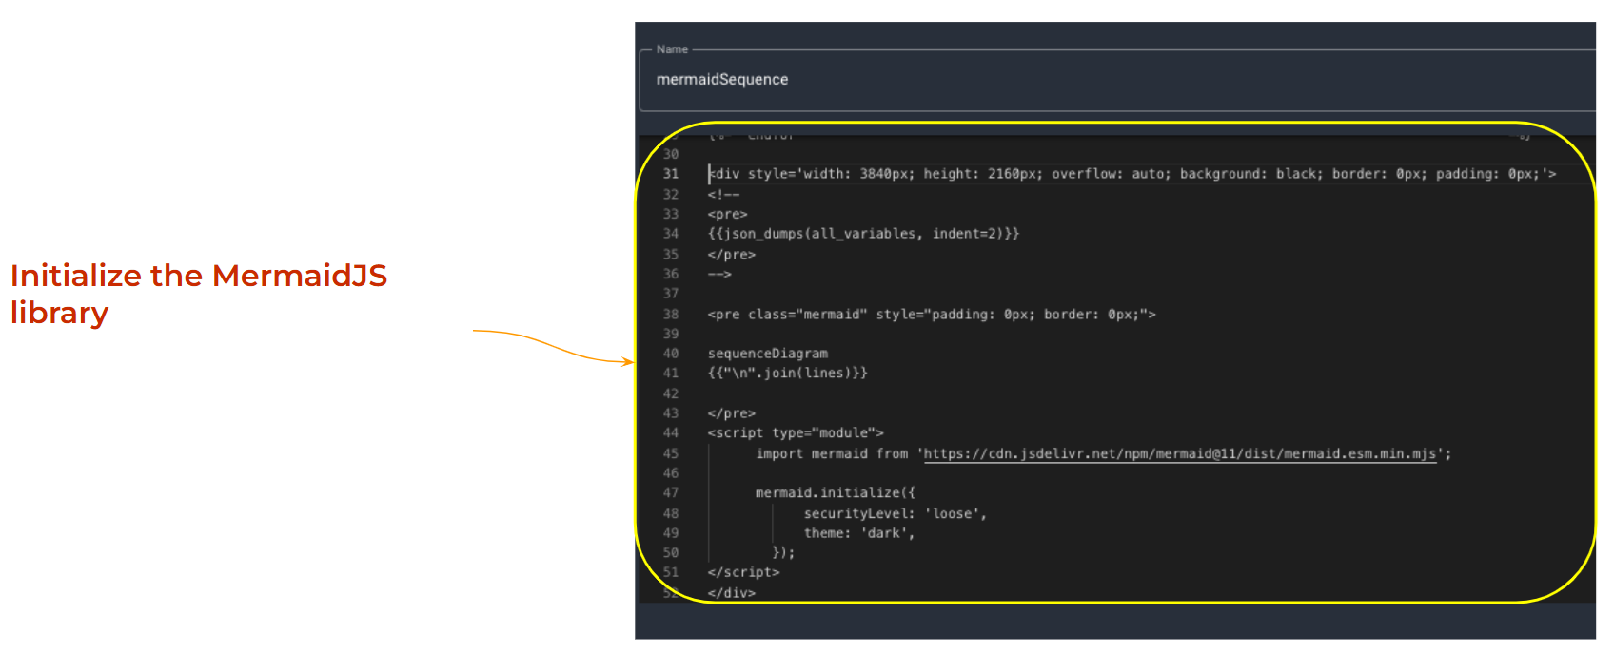Click the theme: 'dark' setting line

coord(858,534)
